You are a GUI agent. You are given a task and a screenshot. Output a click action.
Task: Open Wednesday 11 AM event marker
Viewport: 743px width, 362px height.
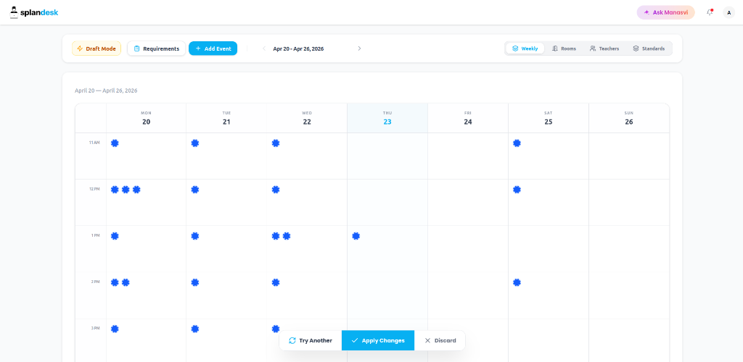(x=275, y=143)
